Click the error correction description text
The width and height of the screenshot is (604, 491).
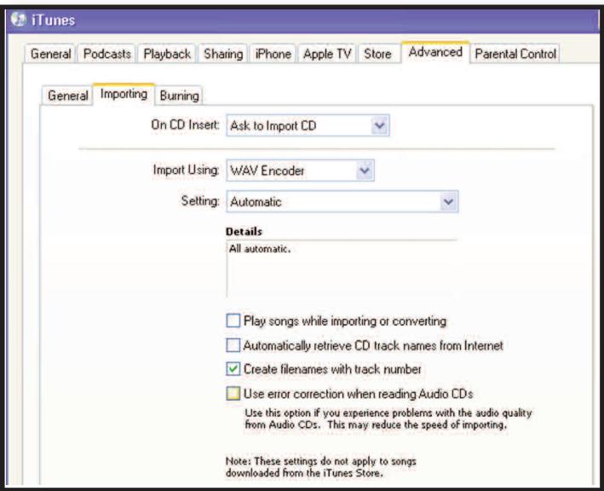pos(388,419)
